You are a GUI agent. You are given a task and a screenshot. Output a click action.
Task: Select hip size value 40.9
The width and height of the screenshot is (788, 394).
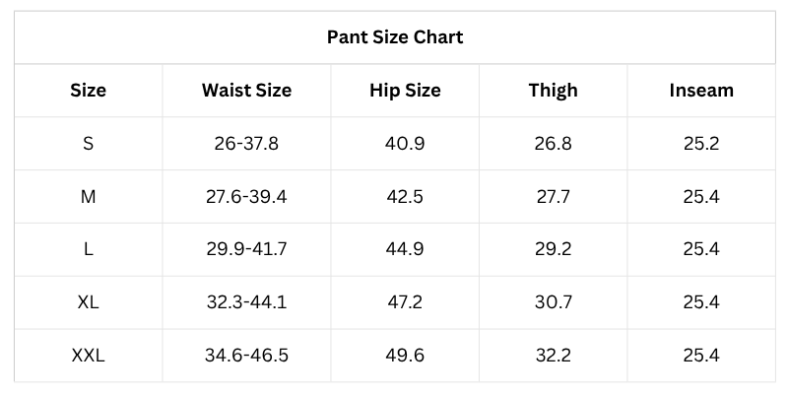[x=405, y=144]
